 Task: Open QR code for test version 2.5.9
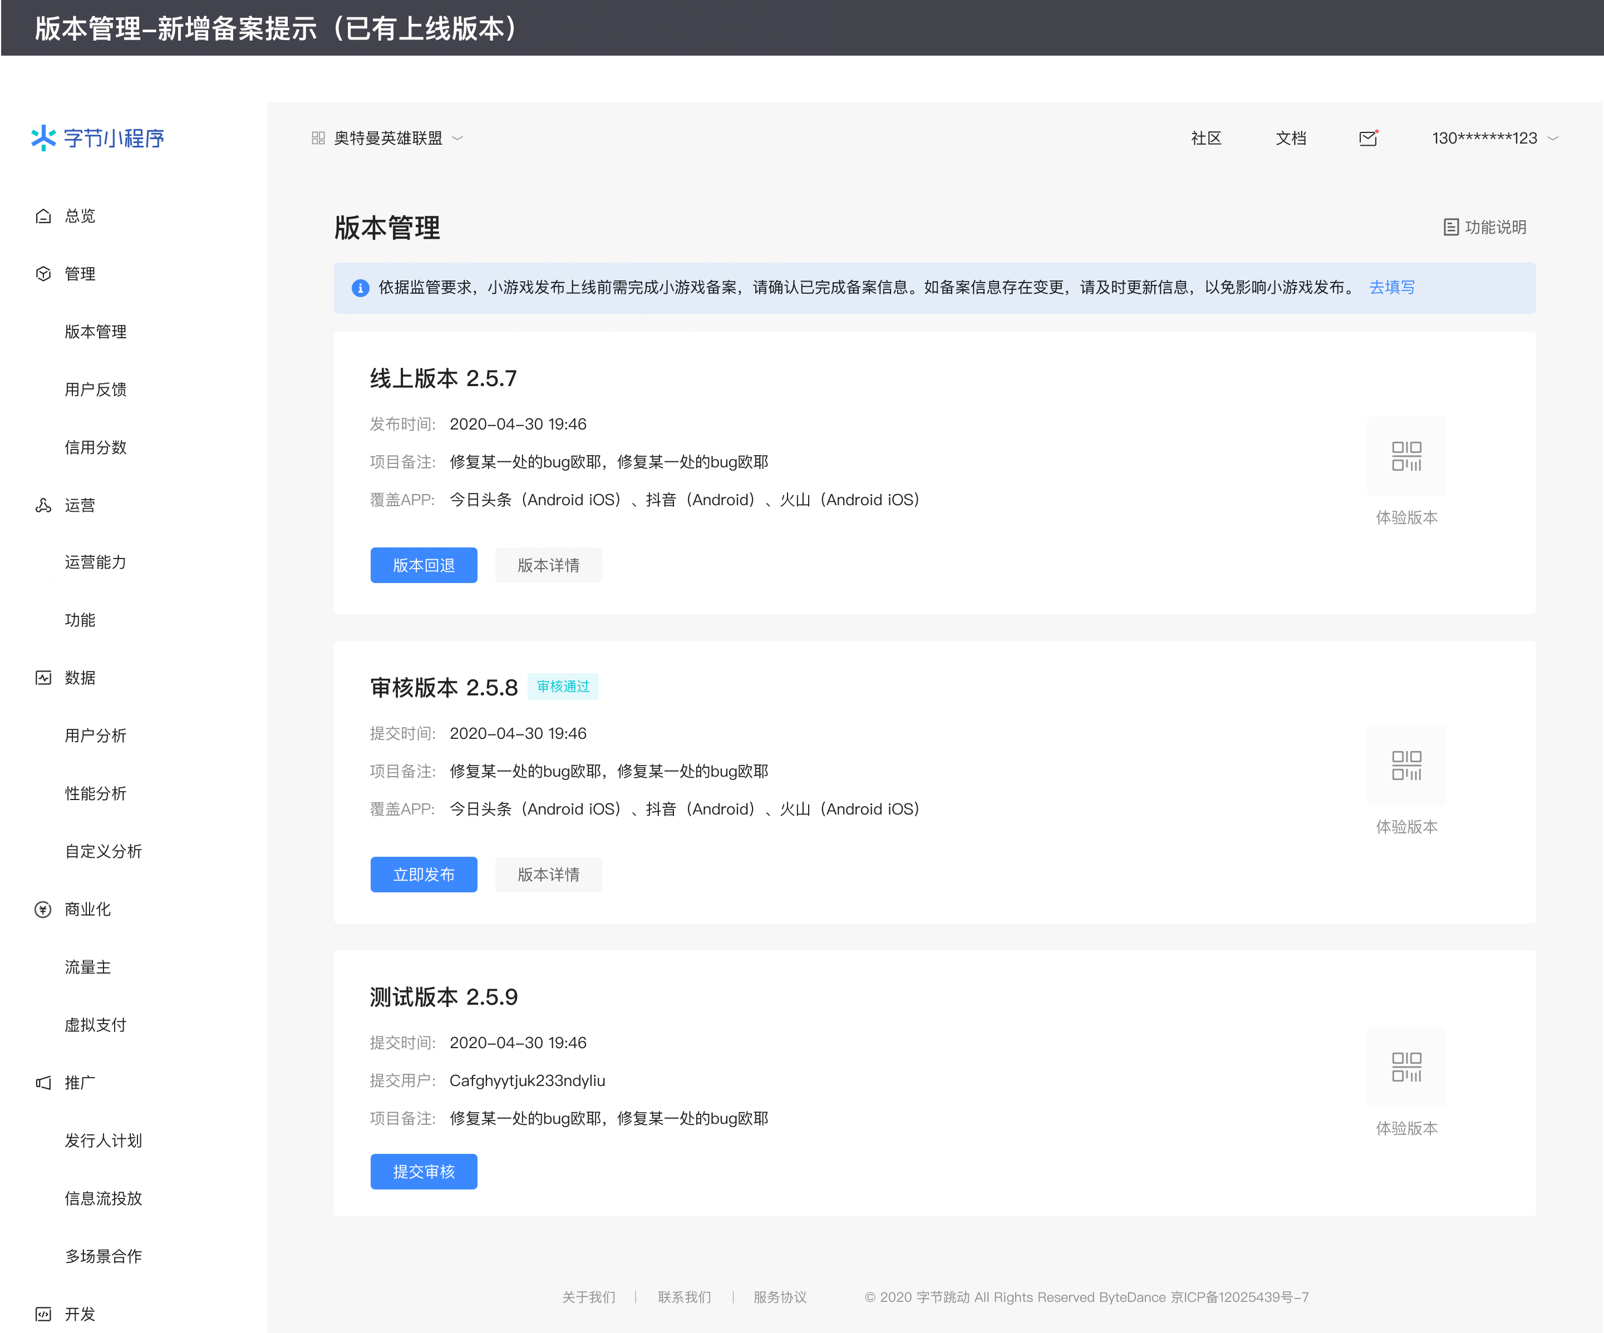click(x=1406, y=1067)
